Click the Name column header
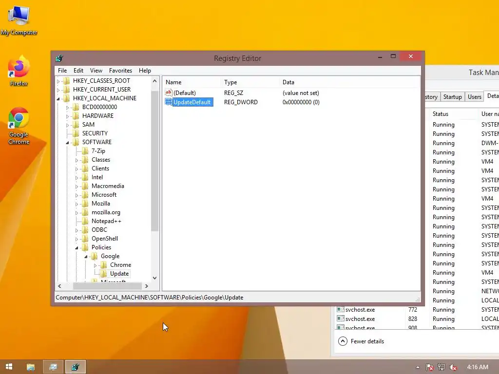 coord(192,82)
